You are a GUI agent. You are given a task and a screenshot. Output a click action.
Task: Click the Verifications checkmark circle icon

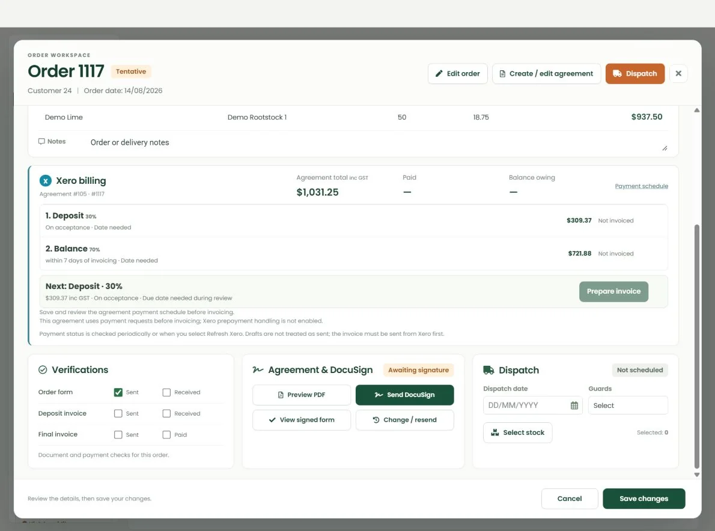point(43,369)
